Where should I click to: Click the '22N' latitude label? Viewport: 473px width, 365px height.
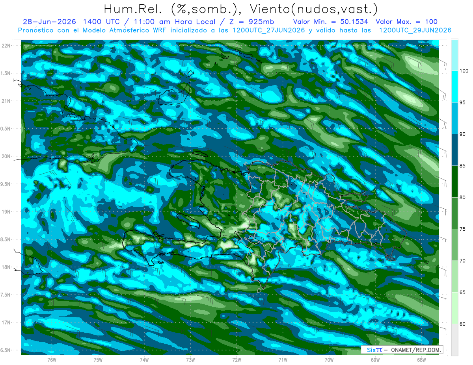click(6, 45)
